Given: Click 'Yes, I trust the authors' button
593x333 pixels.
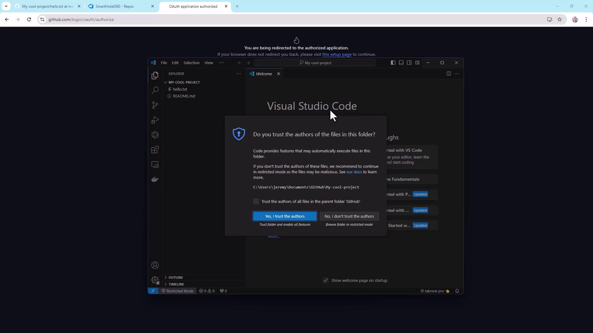Looking at the screenshot, I should tap(285, 216).
